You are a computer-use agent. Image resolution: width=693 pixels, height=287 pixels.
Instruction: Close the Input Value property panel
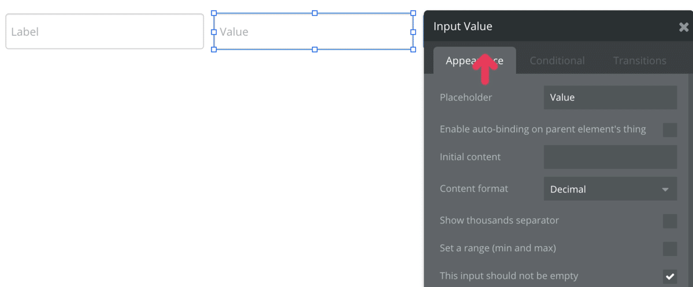pyautogui.click(x=683, y=27)
